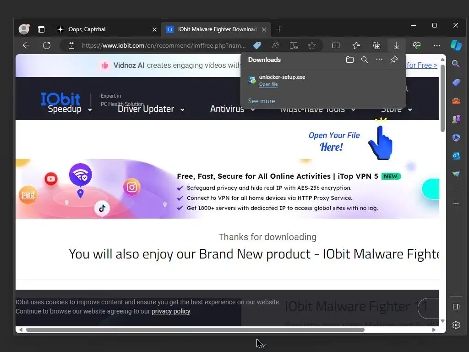Screen dimensions: 469x352
Task: Open Browser essentials heart icon
Action: click(x=417, y=45)
